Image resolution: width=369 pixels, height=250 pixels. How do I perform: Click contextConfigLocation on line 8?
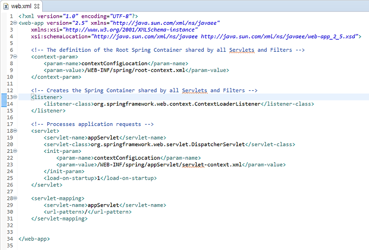tap(114, 64)
